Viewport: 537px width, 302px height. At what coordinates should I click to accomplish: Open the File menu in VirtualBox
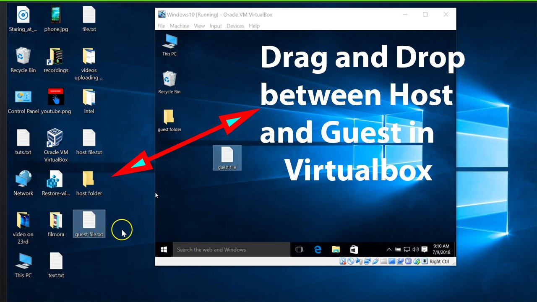point(161,26)
